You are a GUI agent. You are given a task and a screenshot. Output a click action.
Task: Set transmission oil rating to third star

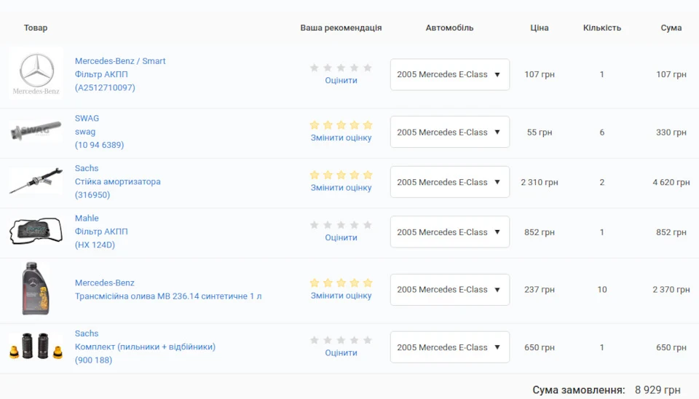(341, 283)
